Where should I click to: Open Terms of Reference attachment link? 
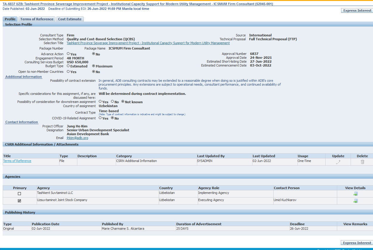[x=17, y=161]
